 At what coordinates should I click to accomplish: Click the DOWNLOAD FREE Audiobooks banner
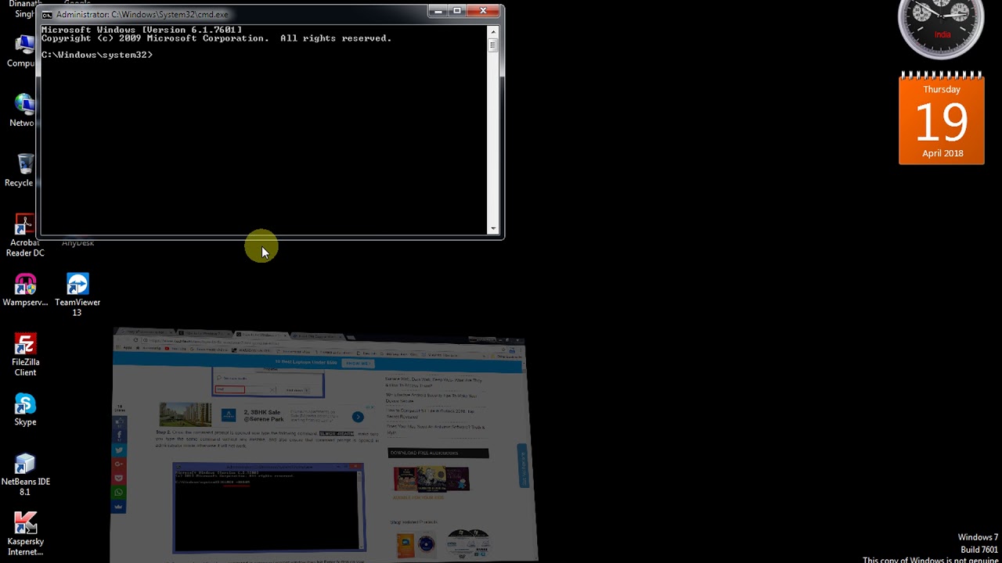438,453
